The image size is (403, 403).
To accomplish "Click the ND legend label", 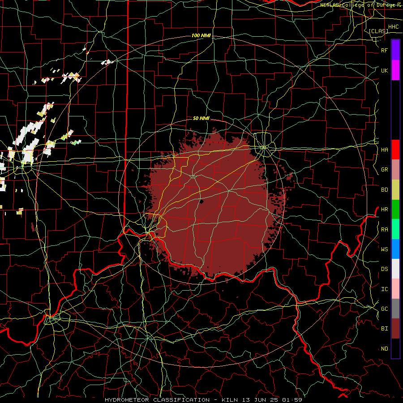I will (384, 348).
